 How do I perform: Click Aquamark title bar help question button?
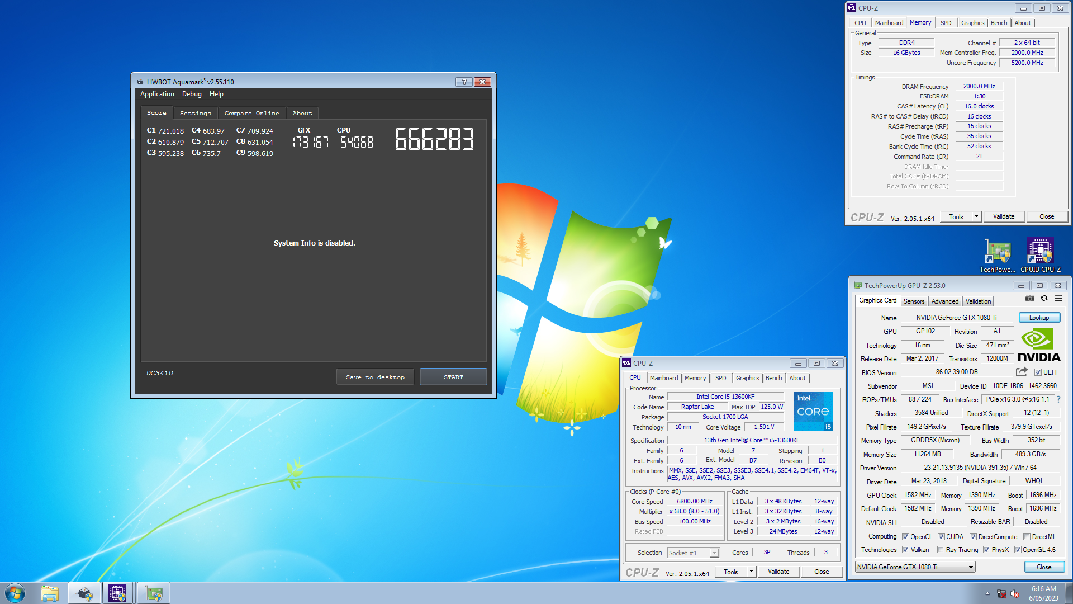click(x=464, y=82)
